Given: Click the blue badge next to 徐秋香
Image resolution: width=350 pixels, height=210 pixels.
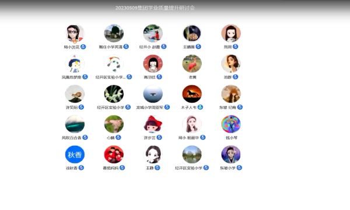Looking at the screenshot, I should (x=81, y=167).
